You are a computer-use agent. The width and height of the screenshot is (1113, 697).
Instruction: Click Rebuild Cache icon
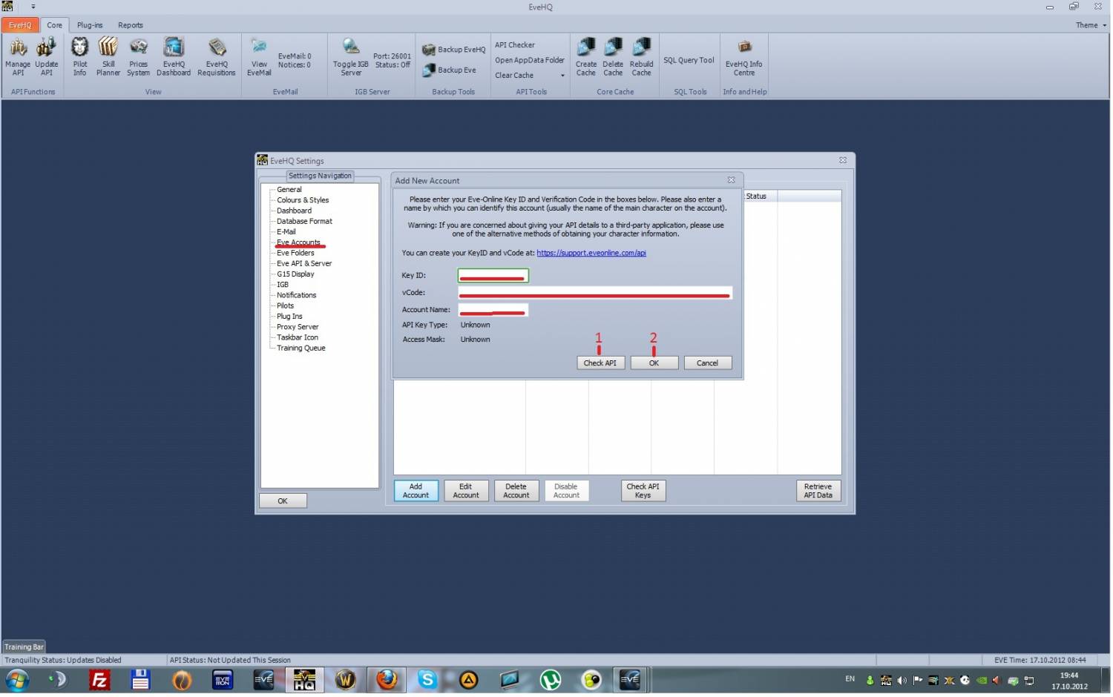click(x=641, y=57)
